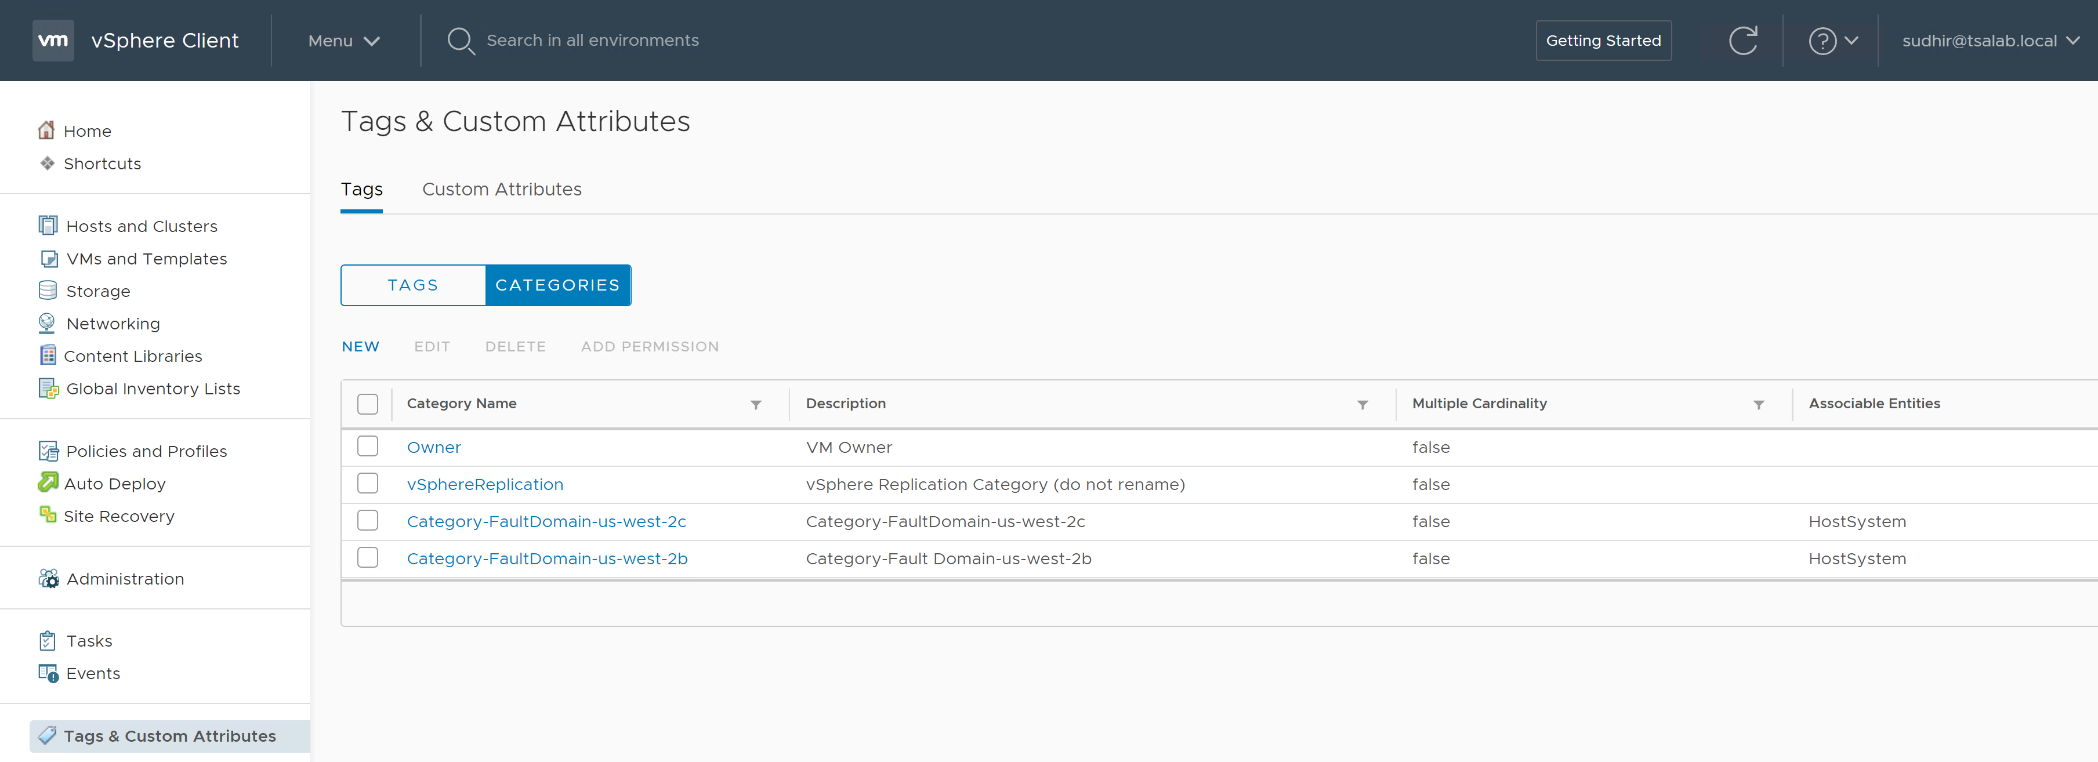Viewport: 2098px width, 762px height.
Task: Open the Storage datastore icon
Action: click(48, 291)
